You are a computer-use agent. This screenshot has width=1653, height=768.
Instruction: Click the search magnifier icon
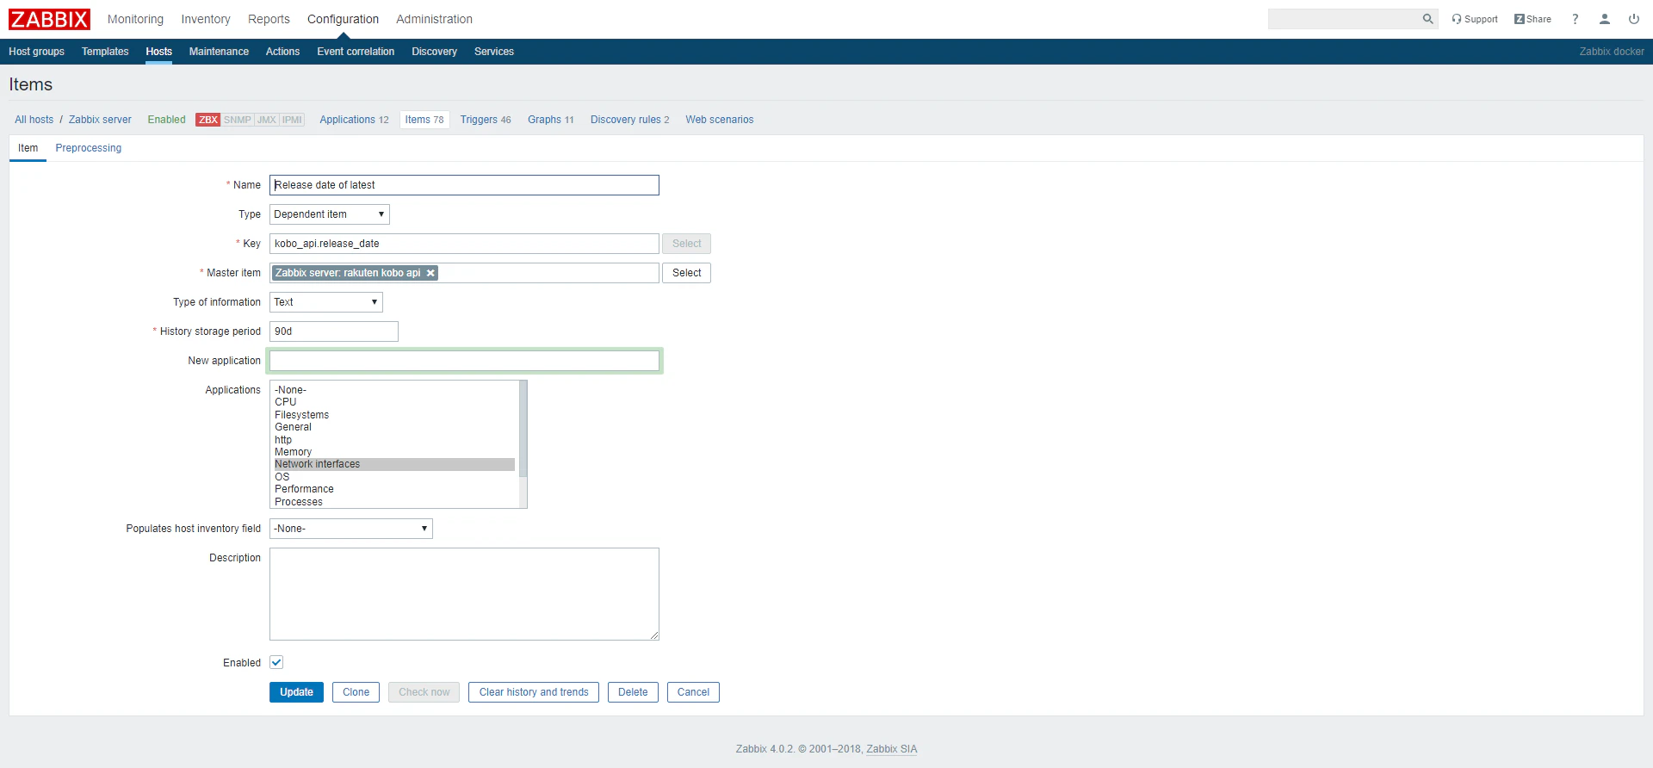tap(1427, 19)
